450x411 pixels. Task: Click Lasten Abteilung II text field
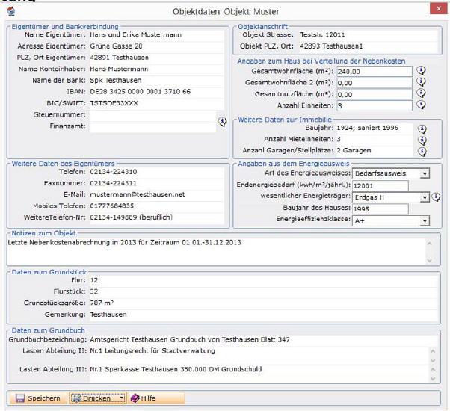[259, 355]
